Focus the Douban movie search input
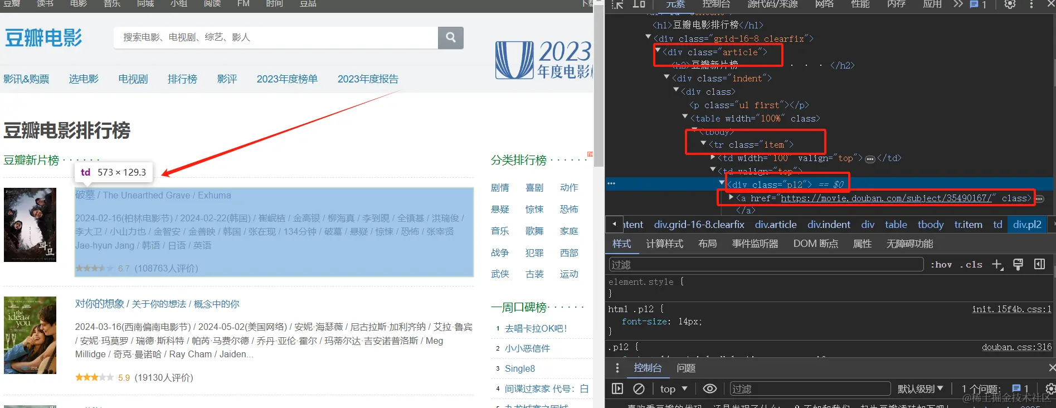 (276, 37)
